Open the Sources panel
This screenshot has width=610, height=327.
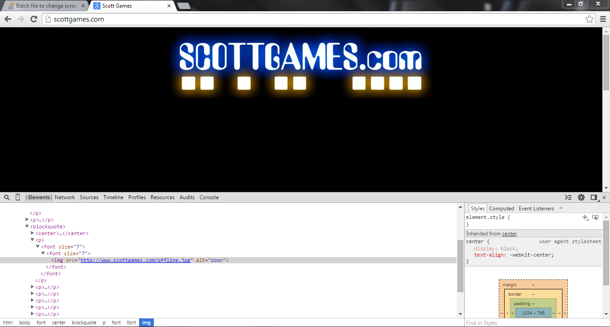(89, 197)
